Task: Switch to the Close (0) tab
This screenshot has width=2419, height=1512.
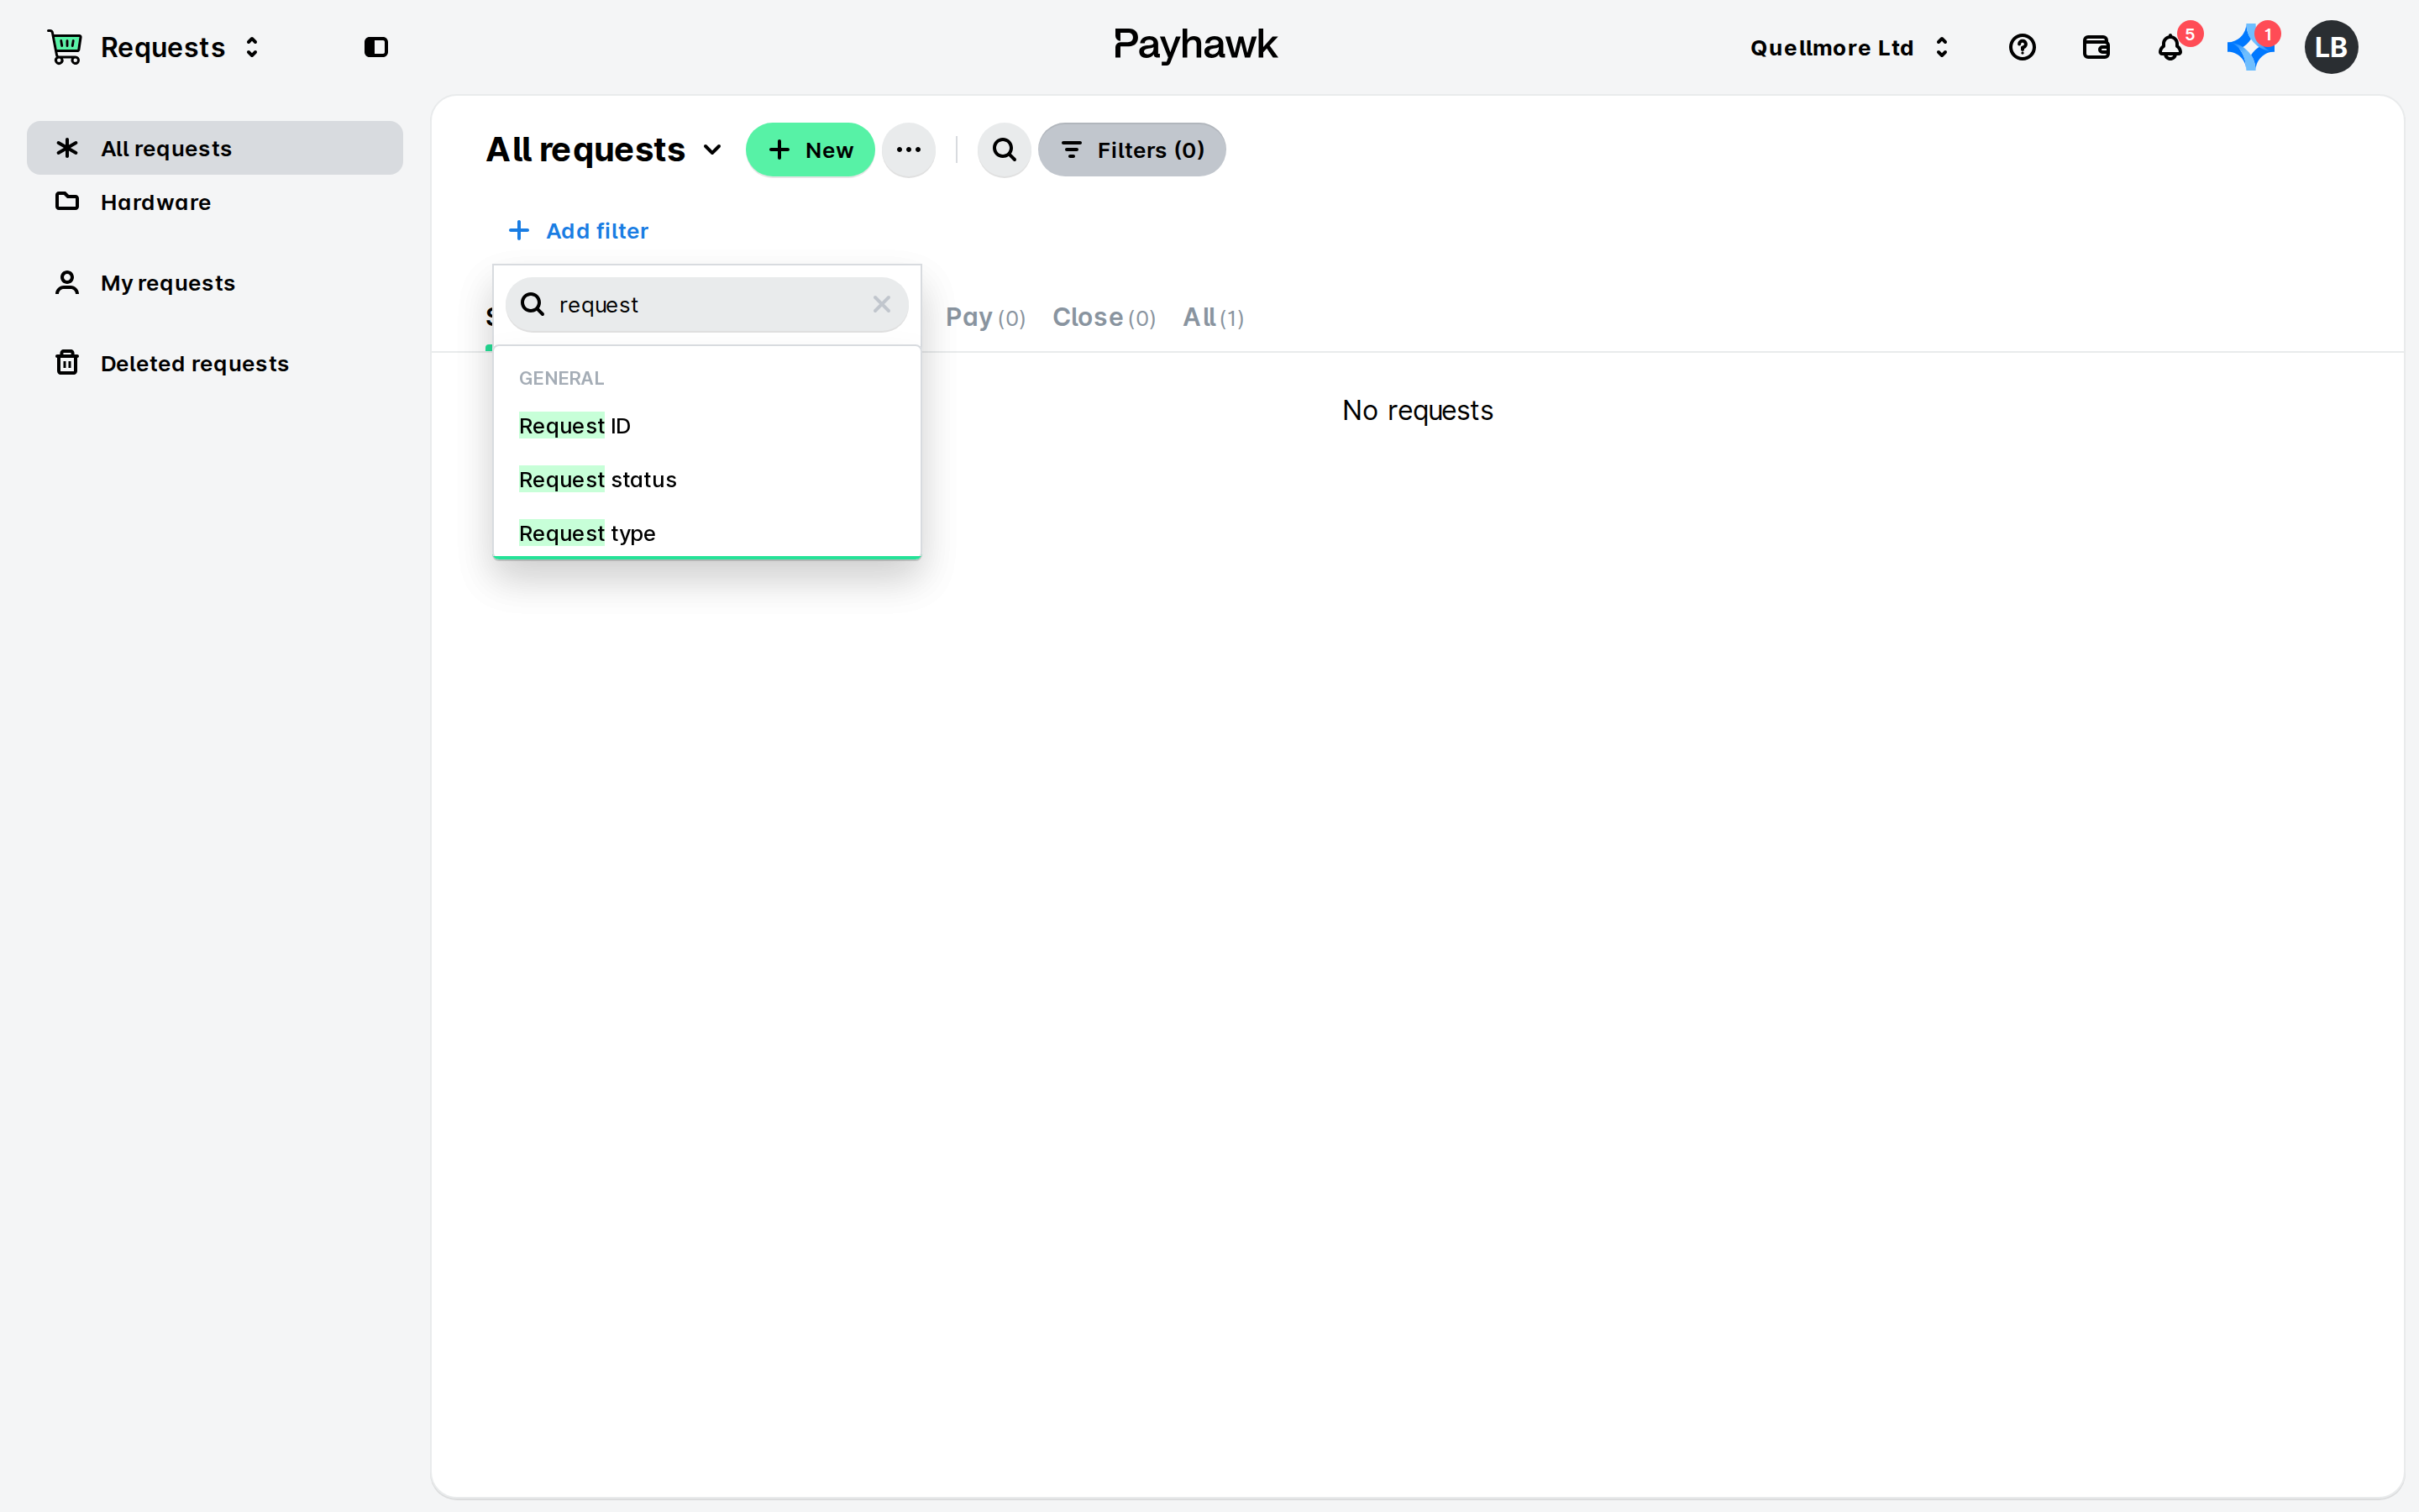Action: [1104, 318]
